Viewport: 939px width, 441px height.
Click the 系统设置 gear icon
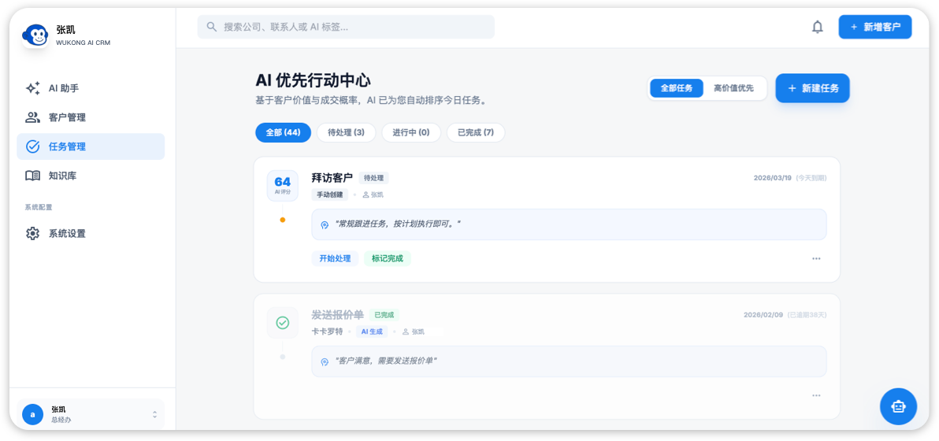[x=32, y=234]
